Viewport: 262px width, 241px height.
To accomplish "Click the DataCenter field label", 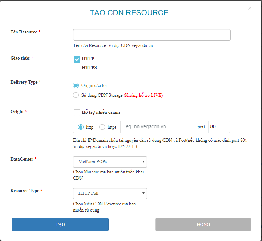I will (x=22, y=159).
